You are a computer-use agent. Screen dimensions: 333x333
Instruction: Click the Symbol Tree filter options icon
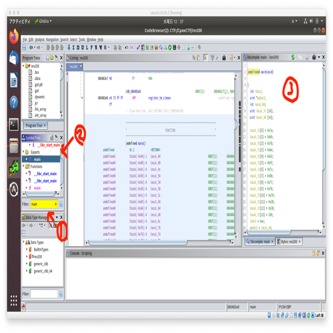click(61, 204)
